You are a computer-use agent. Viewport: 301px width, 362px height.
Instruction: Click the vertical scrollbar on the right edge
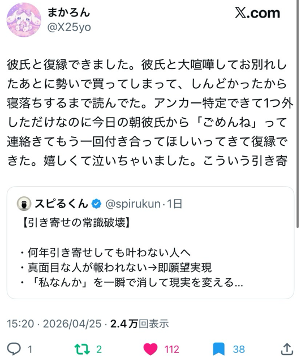pos(298,114)
